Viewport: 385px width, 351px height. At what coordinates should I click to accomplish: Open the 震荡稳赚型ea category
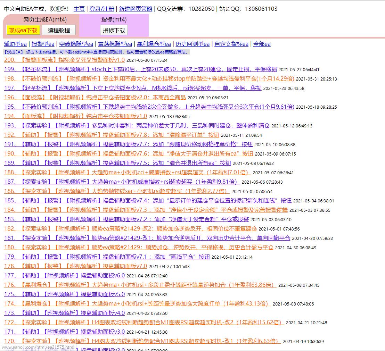pyautogui.click(x=115, y=44)
